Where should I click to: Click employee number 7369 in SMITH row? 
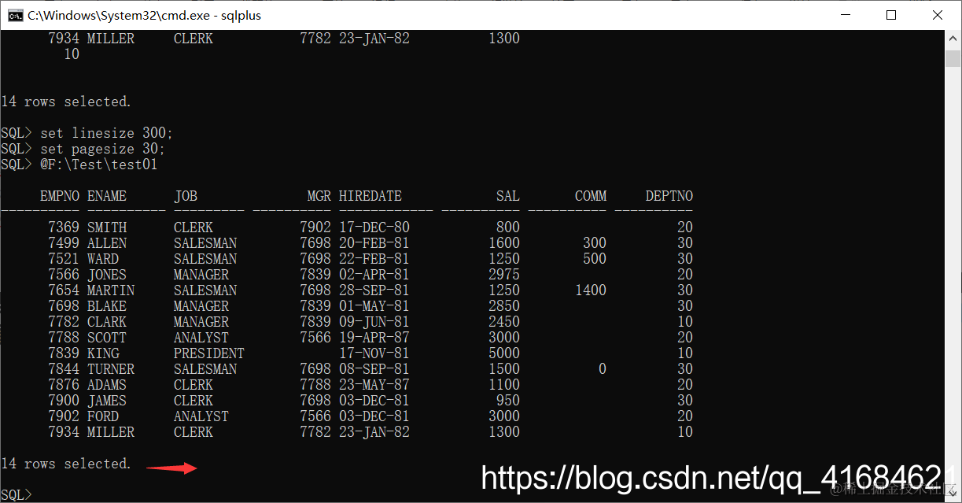[x=64, y=227]
